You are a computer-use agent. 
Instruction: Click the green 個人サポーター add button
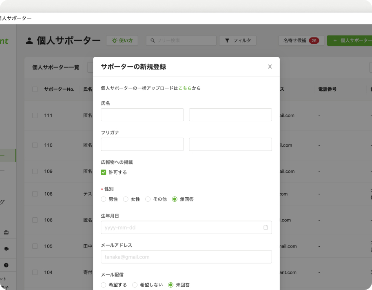pyautogui.click(x=350, y=40)
